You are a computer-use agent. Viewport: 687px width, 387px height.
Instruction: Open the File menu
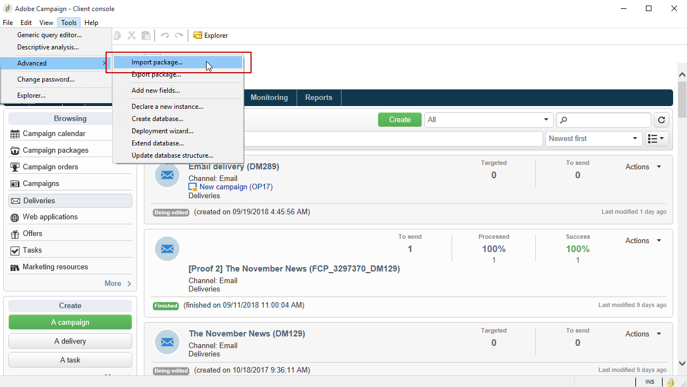click(x=8, y=23)
